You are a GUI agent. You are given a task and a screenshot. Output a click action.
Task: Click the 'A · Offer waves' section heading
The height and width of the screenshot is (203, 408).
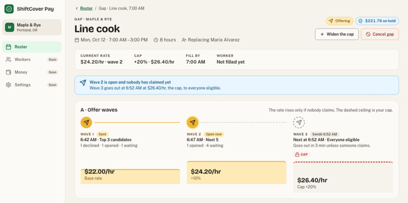pos(99,110)
